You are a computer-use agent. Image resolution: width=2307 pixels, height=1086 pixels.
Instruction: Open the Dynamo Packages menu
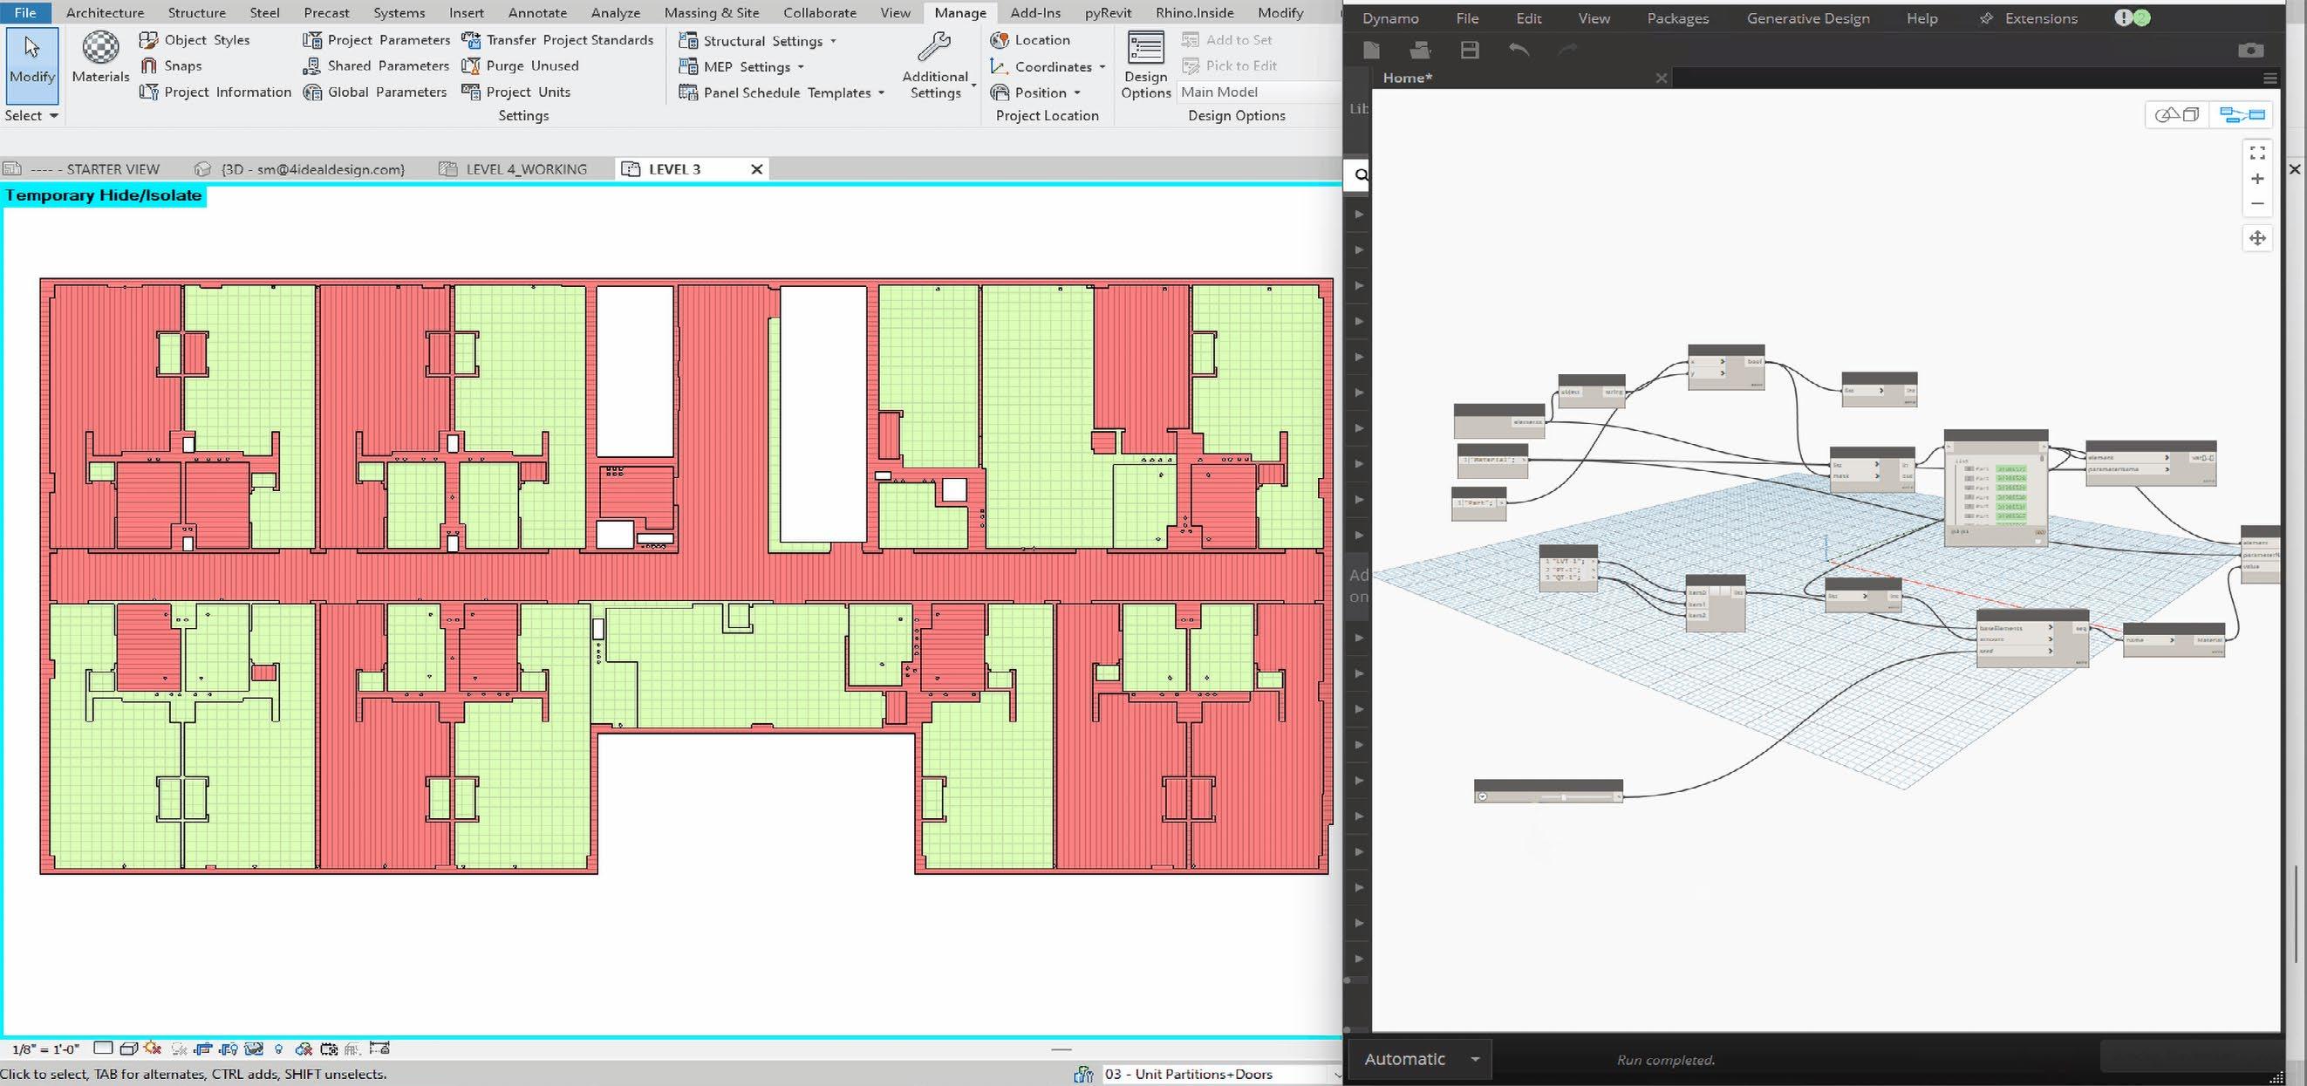pyautogui.click(x=1677, y=18)
